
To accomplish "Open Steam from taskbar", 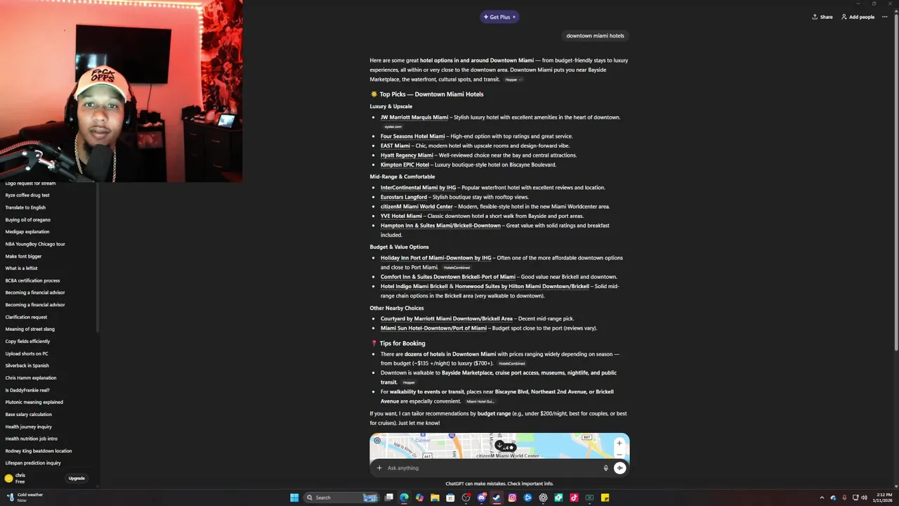I will [497, 498].
